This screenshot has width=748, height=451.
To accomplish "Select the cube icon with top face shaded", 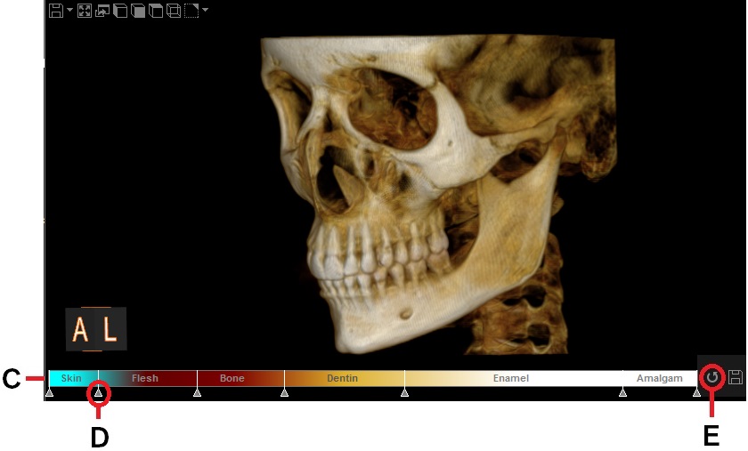I will click(156, 11).
